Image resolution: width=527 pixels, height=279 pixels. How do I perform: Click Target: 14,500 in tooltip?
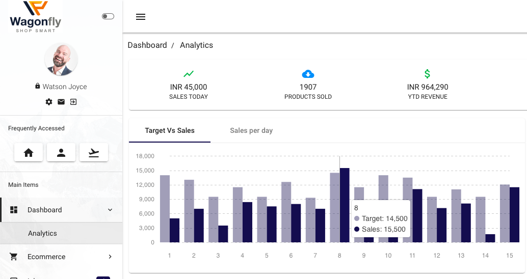pos(384,218)
